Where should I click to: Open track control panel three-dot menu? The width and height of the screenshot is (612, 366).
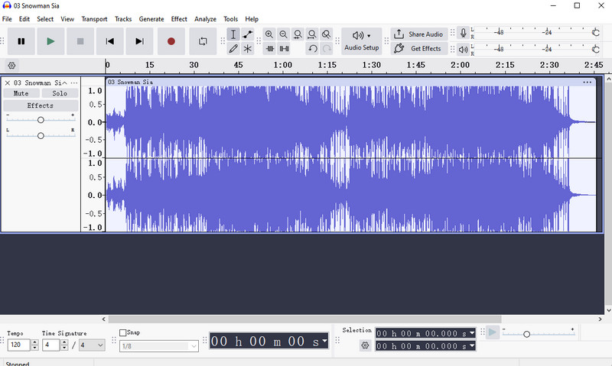tap(73, 83)
